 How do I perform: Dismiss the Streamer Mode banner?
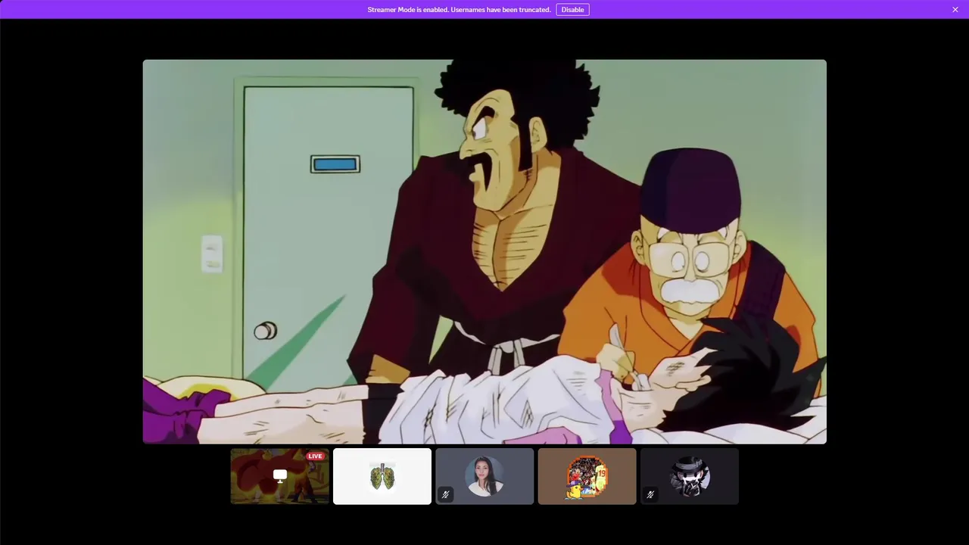[x=955, y=10]
